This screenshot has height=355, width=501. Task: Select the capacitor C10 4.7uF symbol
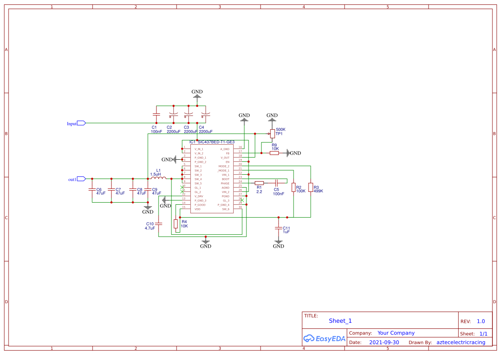(x=158, y=224)
